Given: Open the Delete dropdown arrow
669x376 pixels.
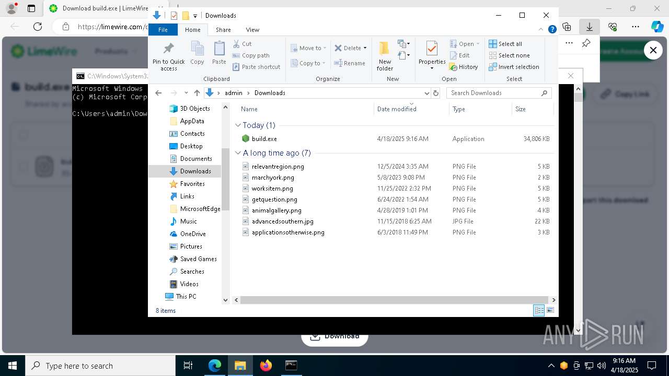Looking at the screenshot, I should [365, 48].
